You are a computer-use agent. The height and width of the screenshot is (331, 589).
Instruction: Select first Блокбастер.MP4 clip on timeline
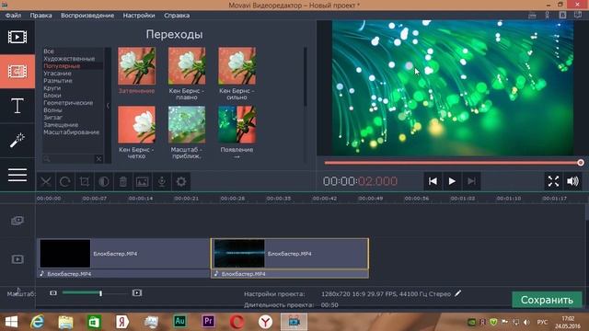pos(123,254)
